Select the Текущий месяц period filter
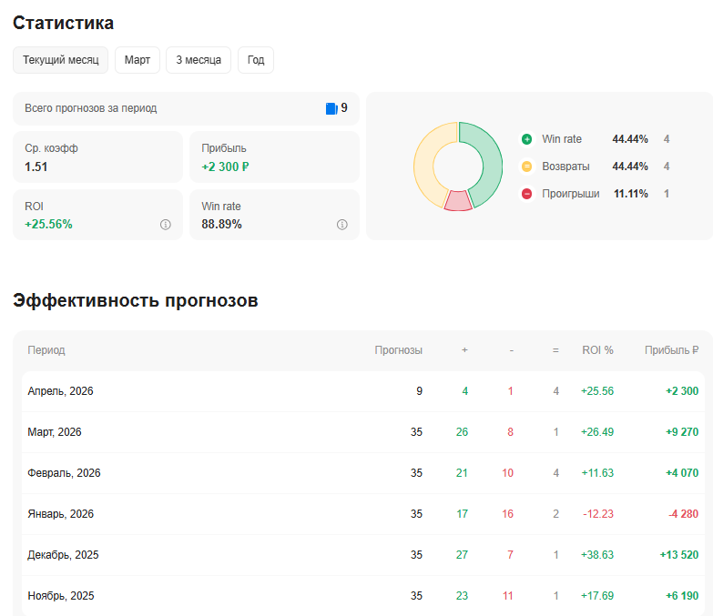The image size is (713, 616). [60, 60]
